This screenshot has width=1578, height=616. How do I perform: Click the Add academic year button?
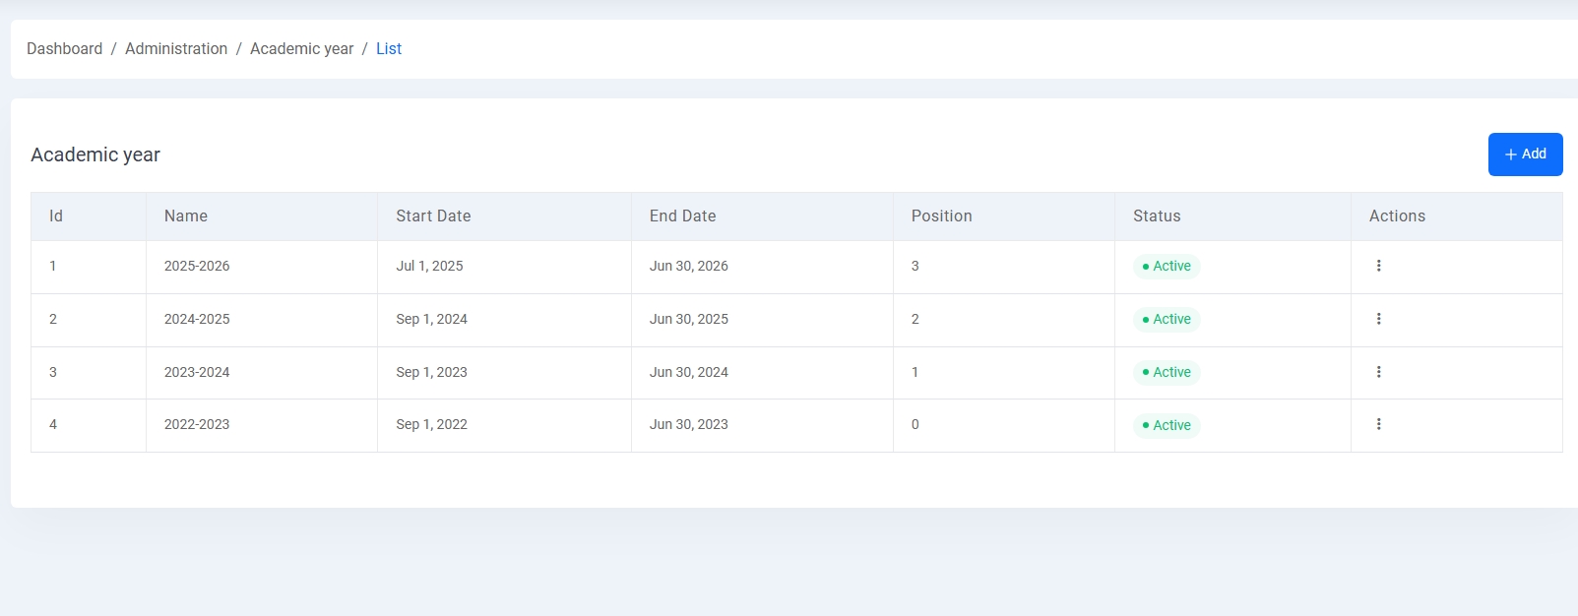[x=1524, y=154]
